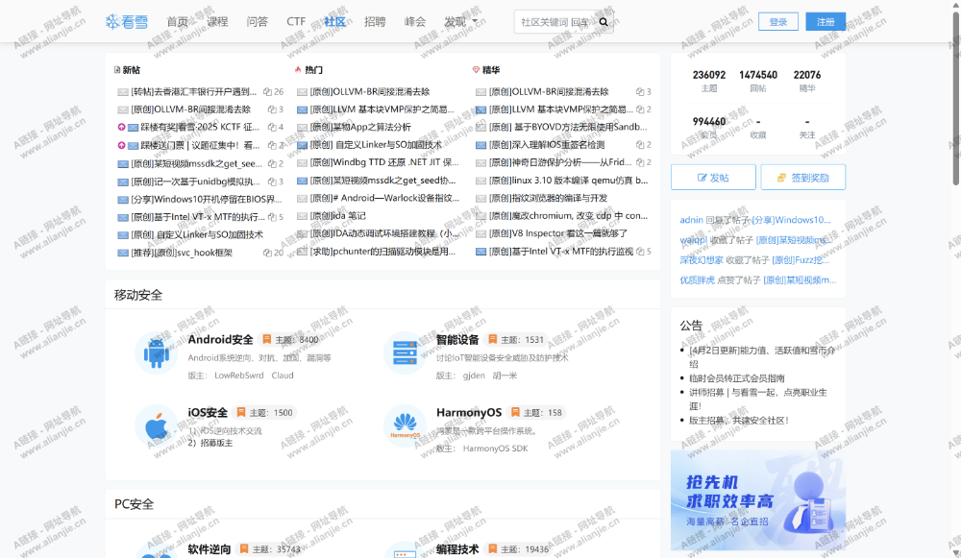Open the 问答 navigation item
961x558 pixels.
[258, 22]
